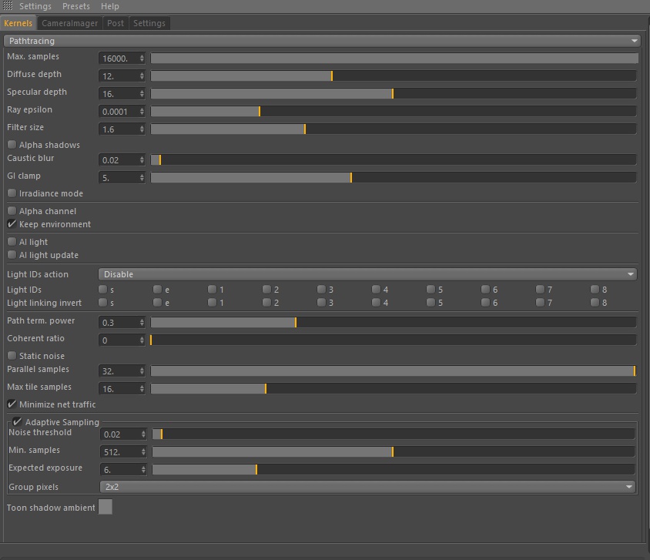Enable the AI light checkbox

pos(12,242)
